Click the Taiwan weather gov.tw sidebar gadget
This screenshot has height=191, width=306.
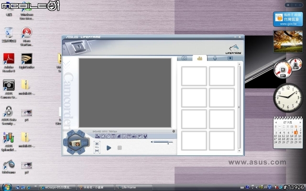288,19
